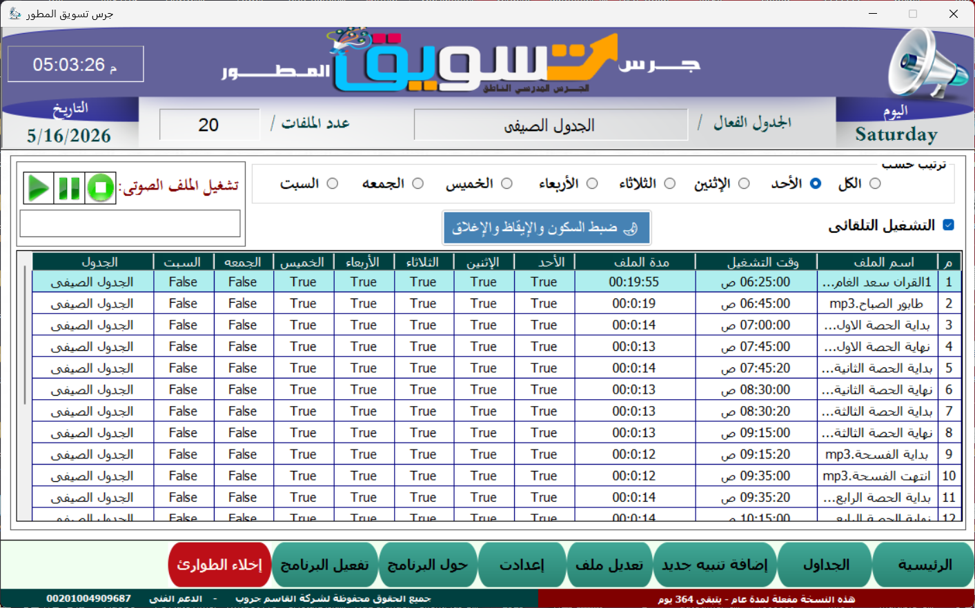
Task: Click the عدد الملفات field showing 20
Action: pyautogui.click(x=209, y=125)
